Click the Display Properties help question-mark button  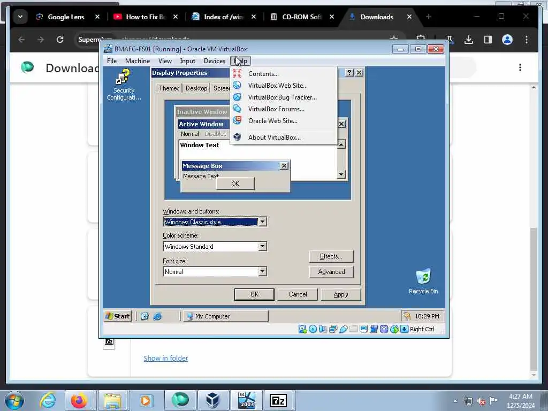tap(349, 73)
